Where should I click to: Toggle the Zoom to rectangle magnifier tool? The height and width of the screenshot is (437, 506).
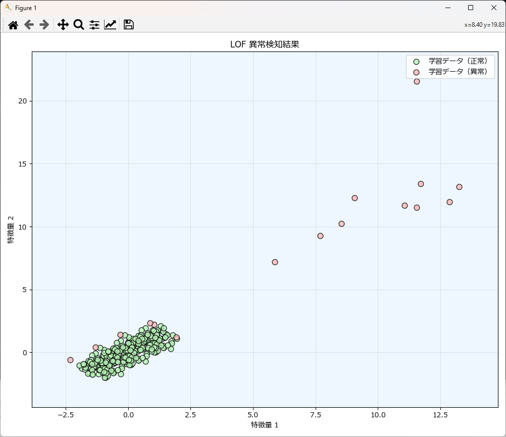click(x=79, y=25)
